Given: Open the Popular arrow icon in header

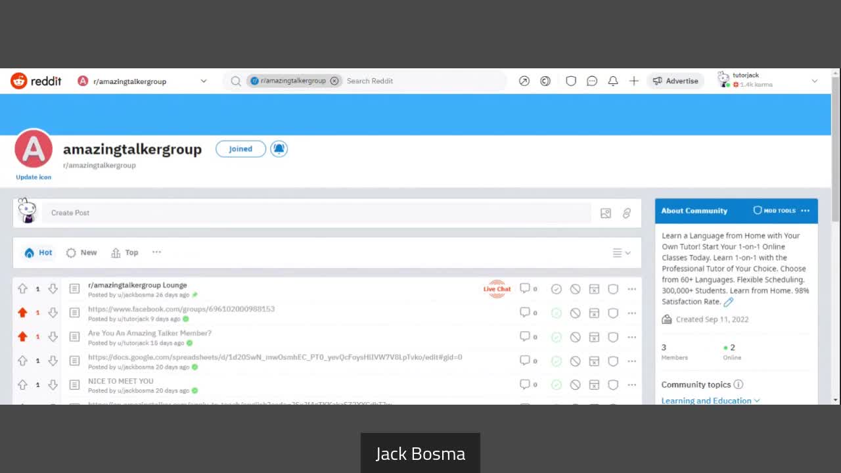Looking at the screenshot, I should (524, 81).
